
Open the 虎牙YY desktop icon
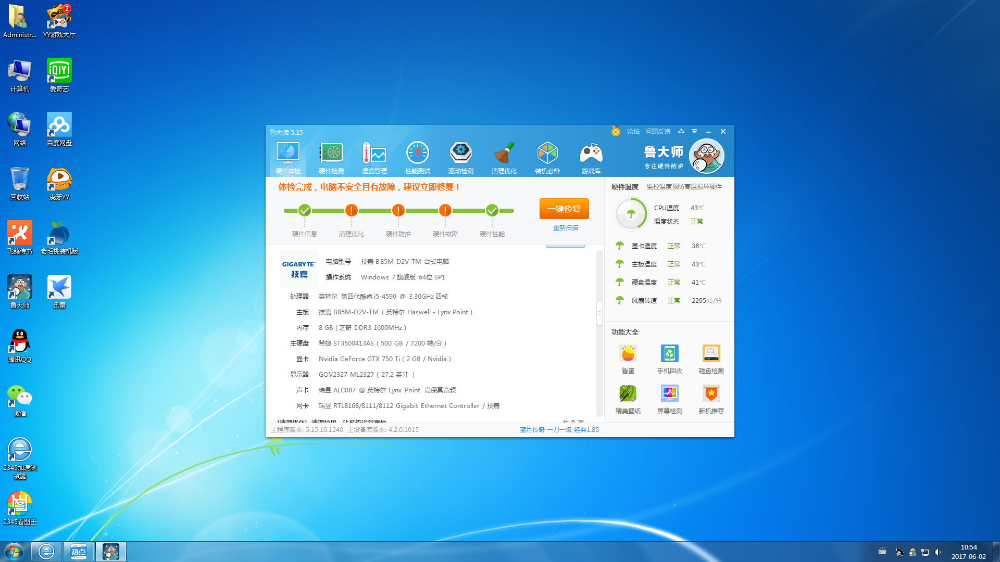pos(59,184)
